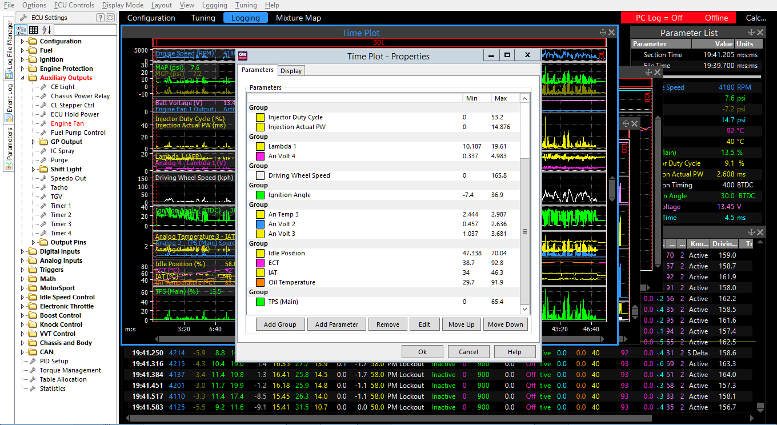Click Ignition Angle green color swatch
777x425 pixels.
pyautogui.click(x=260, y=195)
